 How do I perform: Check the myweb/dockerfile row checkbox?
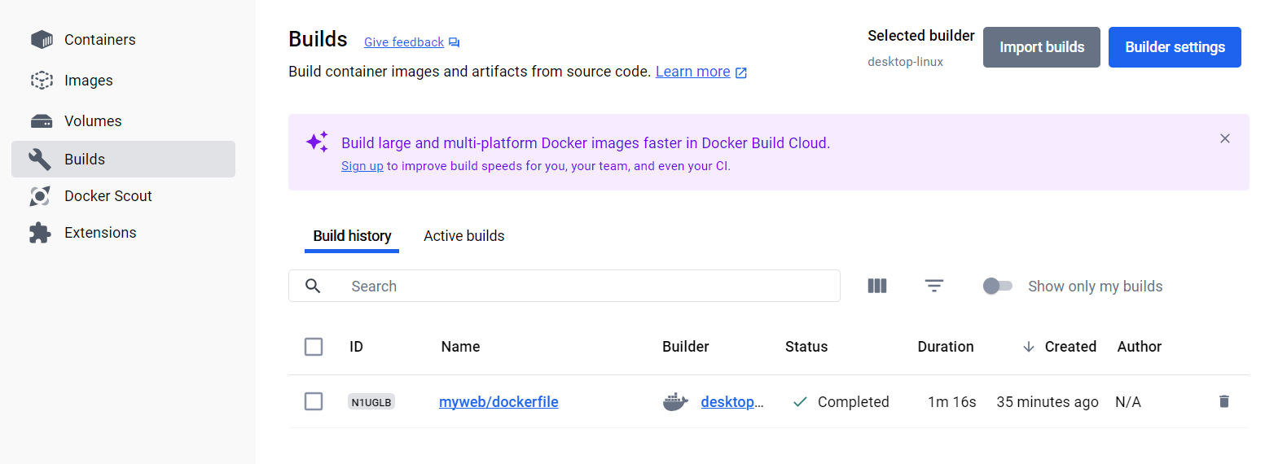pos(314,401)
